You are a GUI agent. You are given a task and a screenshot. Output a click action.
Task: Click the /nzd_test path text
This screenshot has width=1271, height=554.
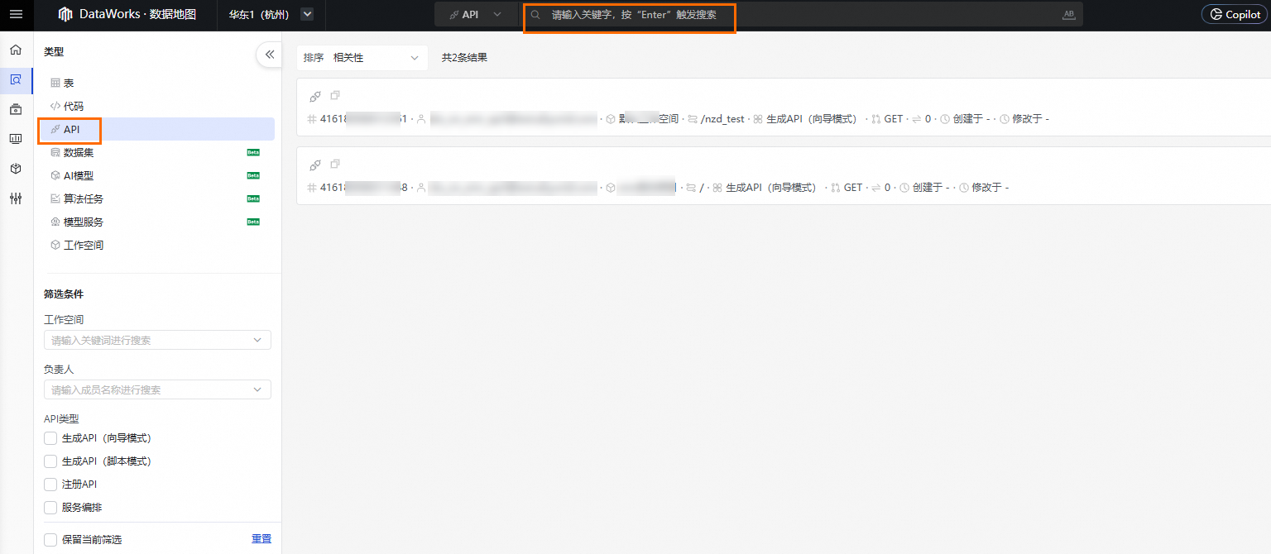[723, 119]
